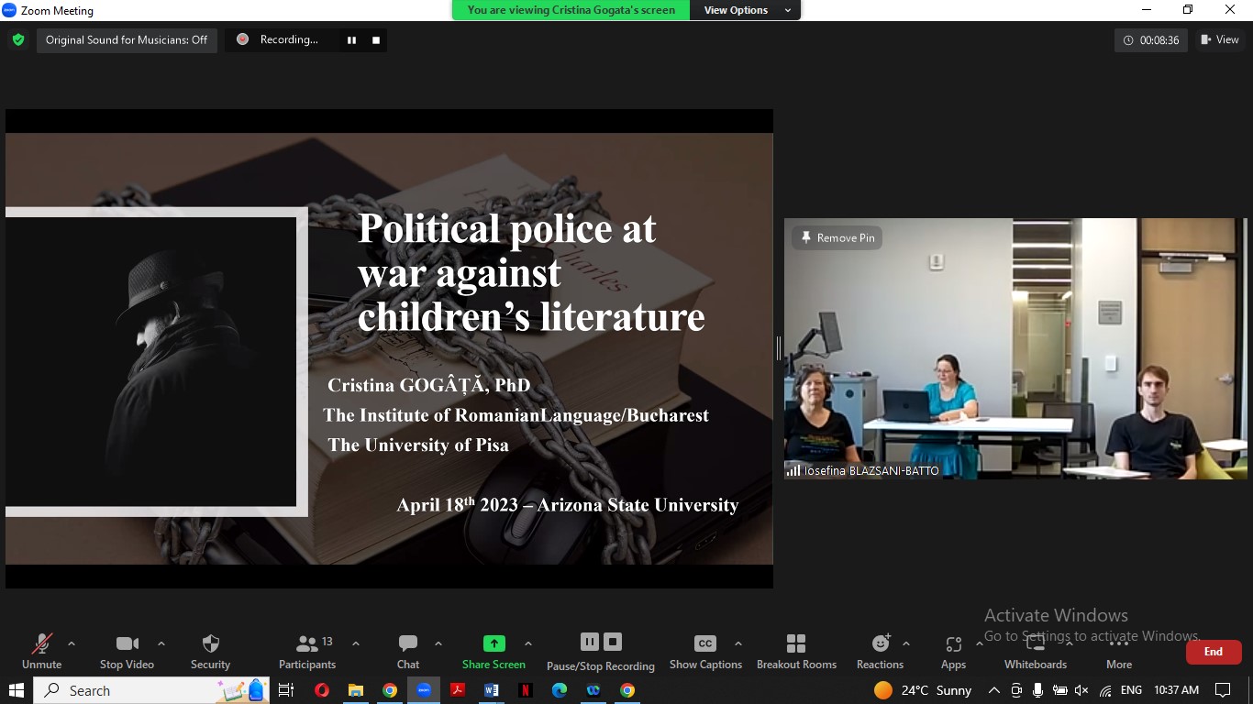1253x704 pixels.
Task: Open File Explorer from taskbar
Action: (x=356, y=690)
